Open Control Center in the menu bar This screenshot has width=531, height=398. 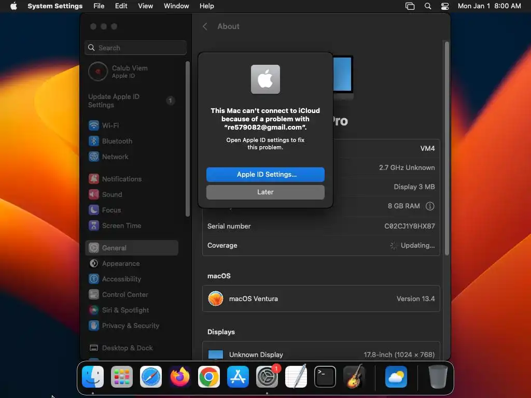(x=445, y=6)
